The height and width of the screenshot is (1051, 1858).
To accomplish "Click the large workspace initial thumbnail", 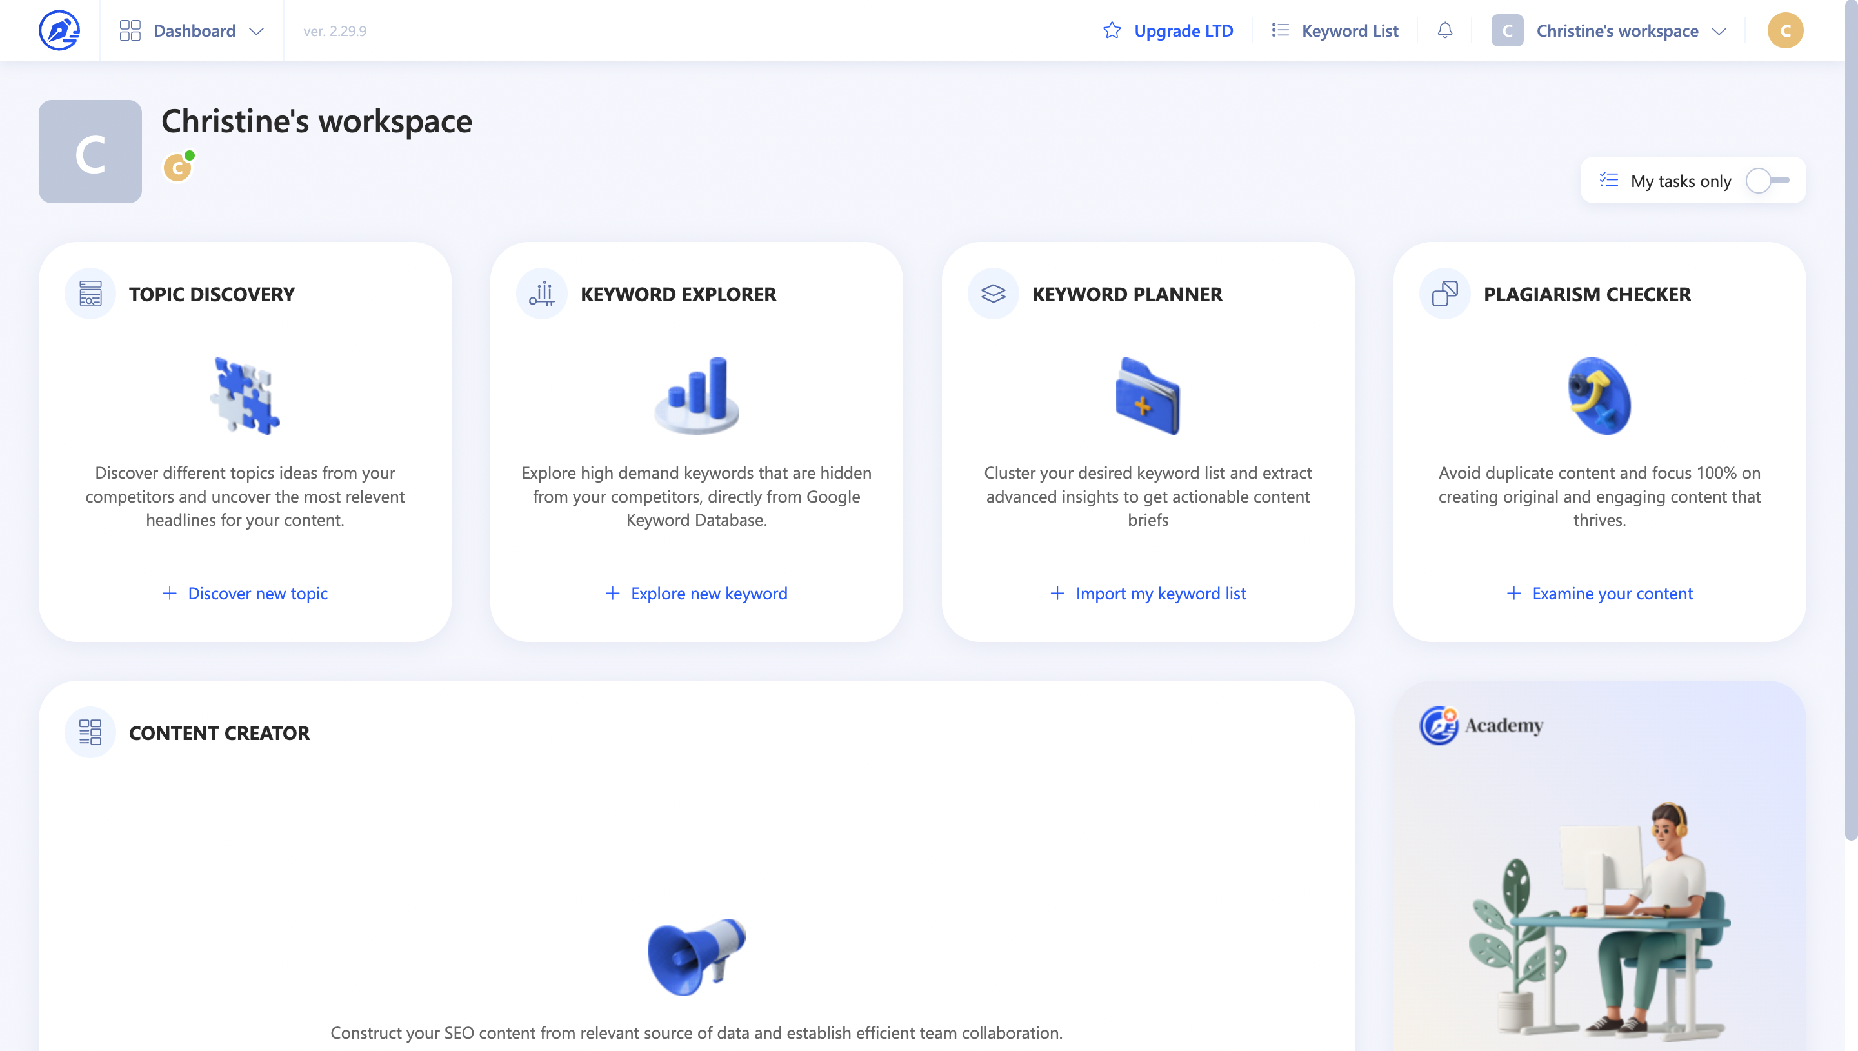I will point(90,151).
